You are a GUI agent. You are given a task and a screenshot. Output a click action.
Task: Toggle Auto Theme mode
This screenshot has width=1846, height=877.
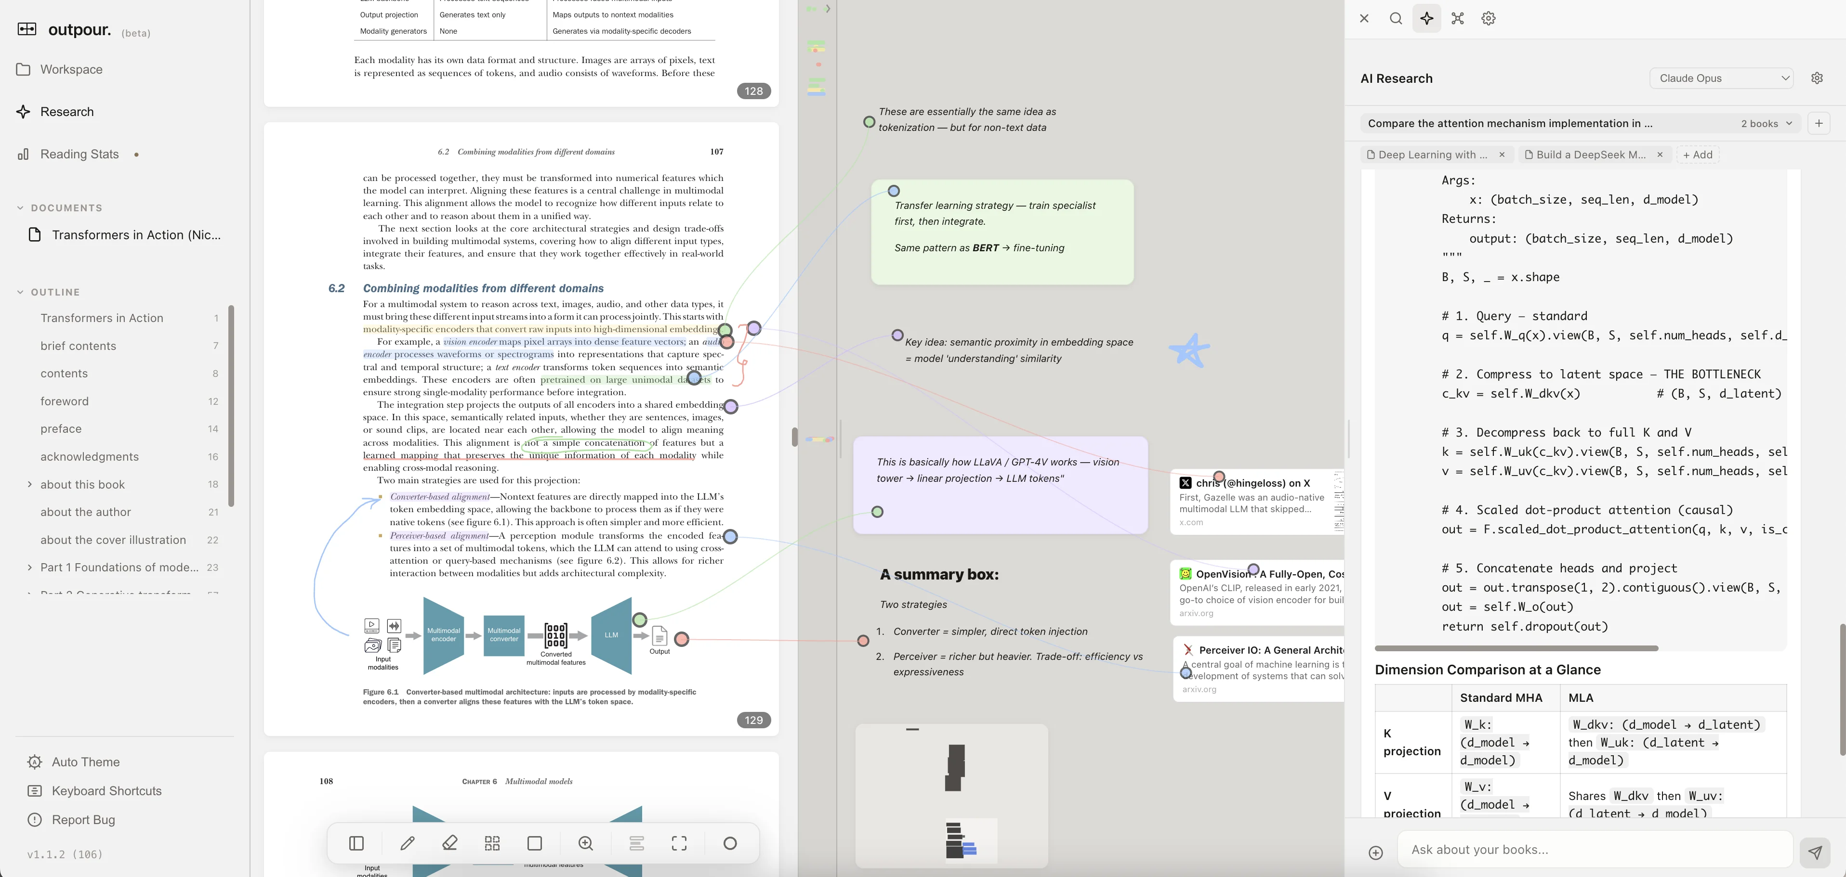[x=85, y=762]
